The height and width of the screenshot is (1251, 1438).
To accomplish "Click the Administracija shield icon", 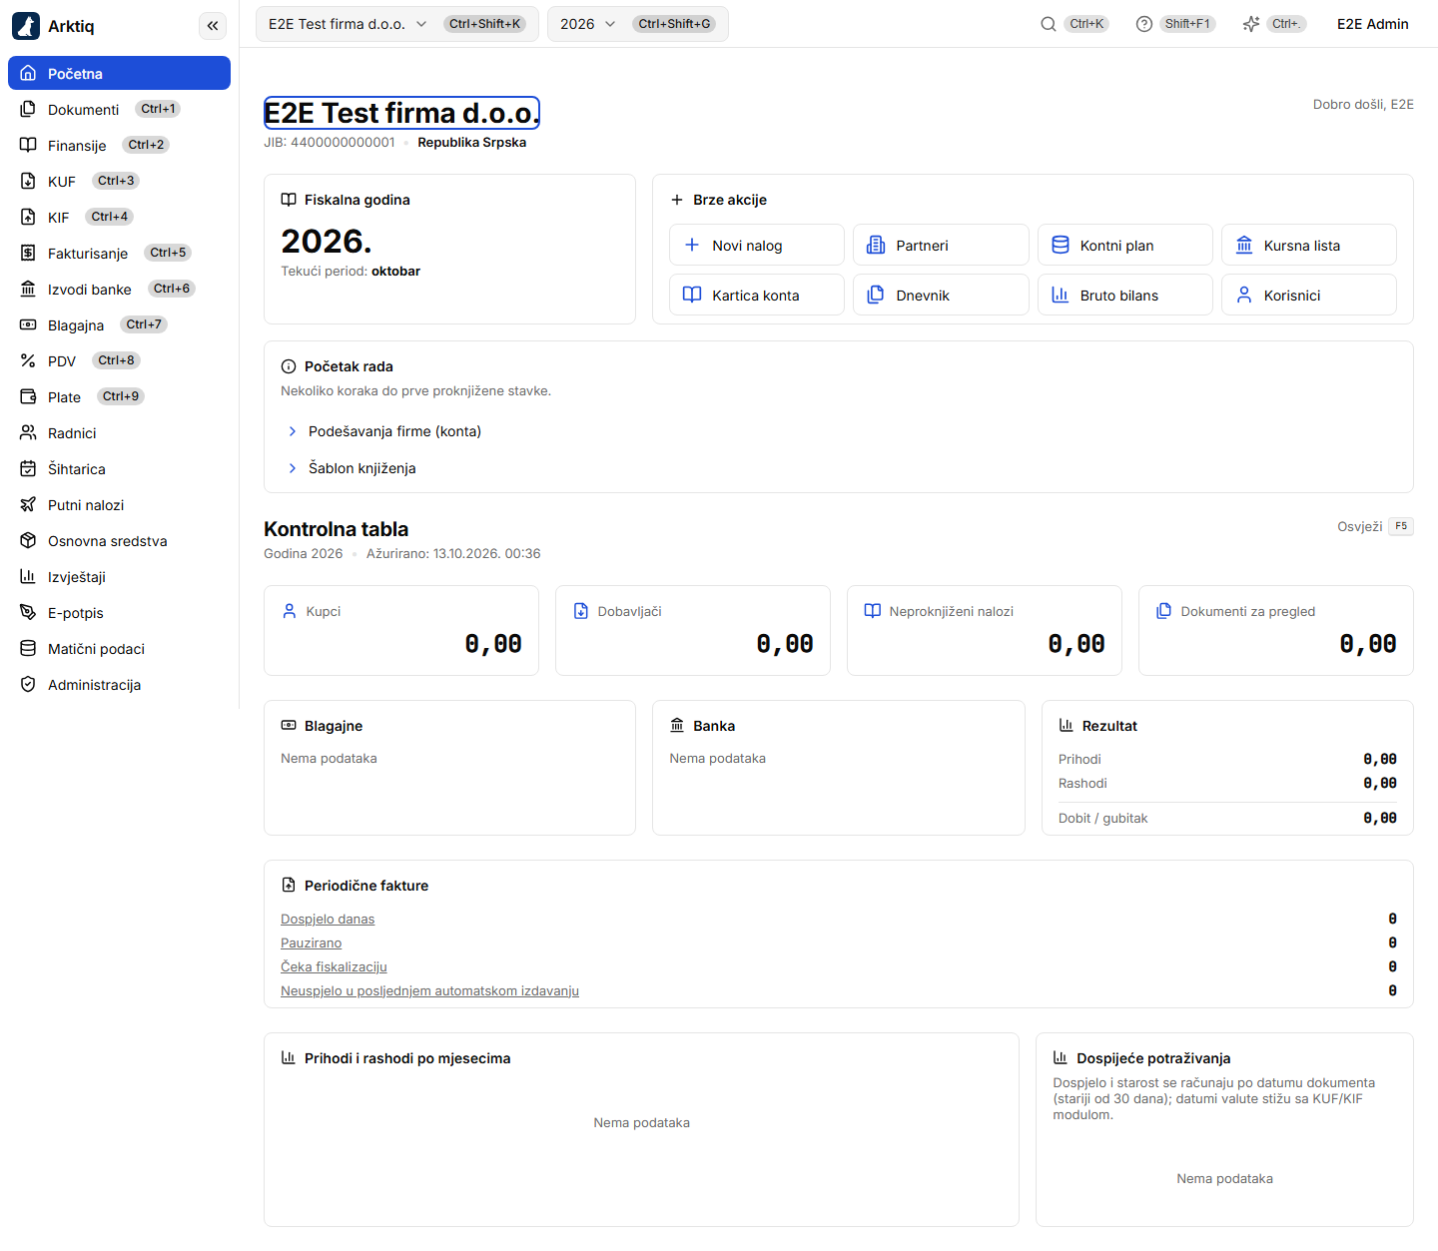I will pyautogui.click(x=28, y=685).
